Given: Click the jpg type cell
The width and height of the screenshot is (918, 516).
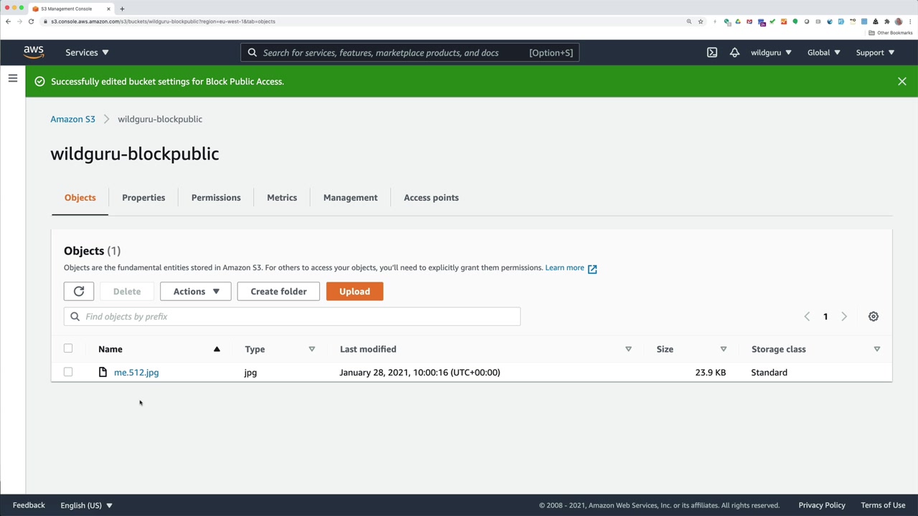Looking at the screenshot, I should tap(250, 373).
